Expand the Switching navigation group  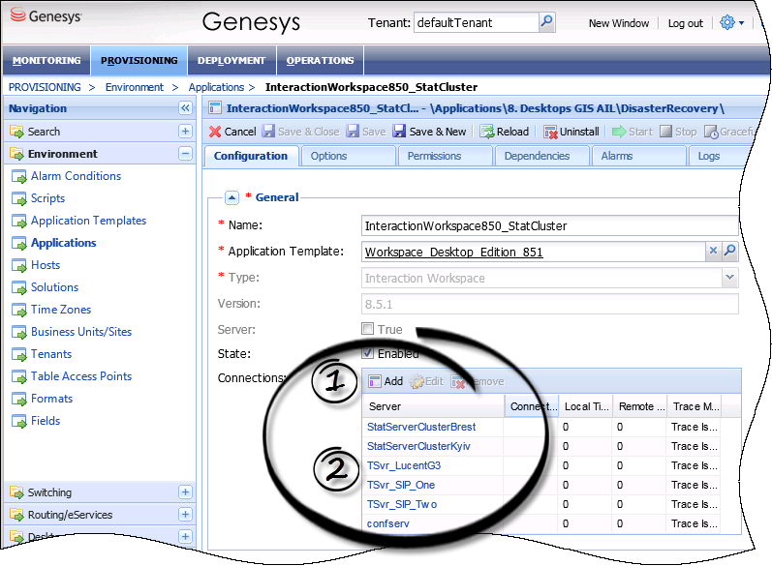coord(185,492)
